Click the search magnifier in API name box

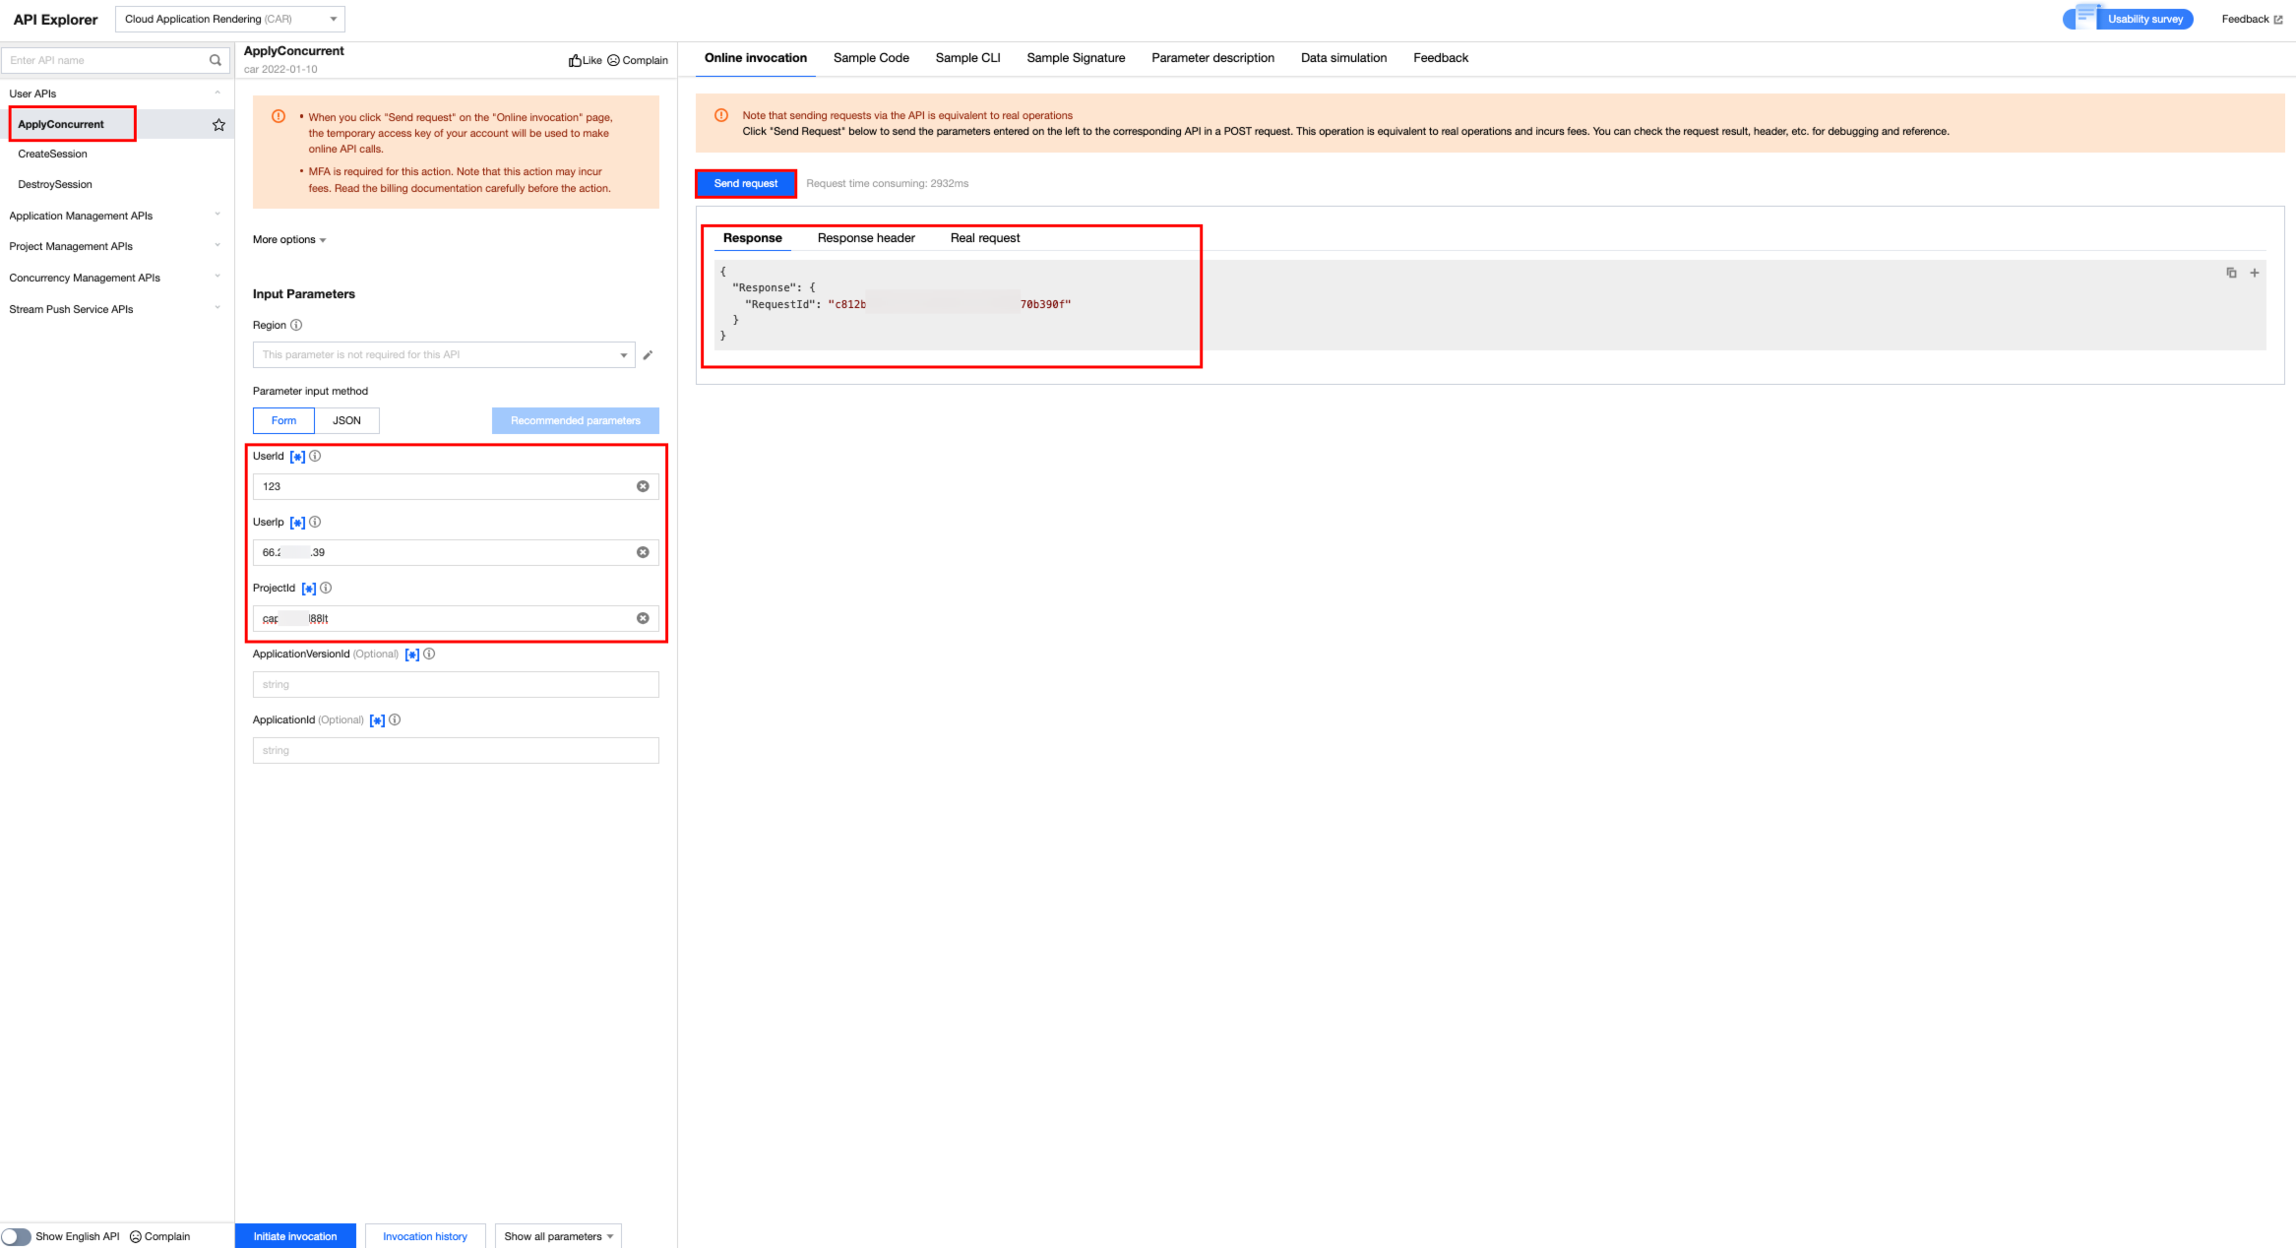pyautogui.click(x=215, y=60)
